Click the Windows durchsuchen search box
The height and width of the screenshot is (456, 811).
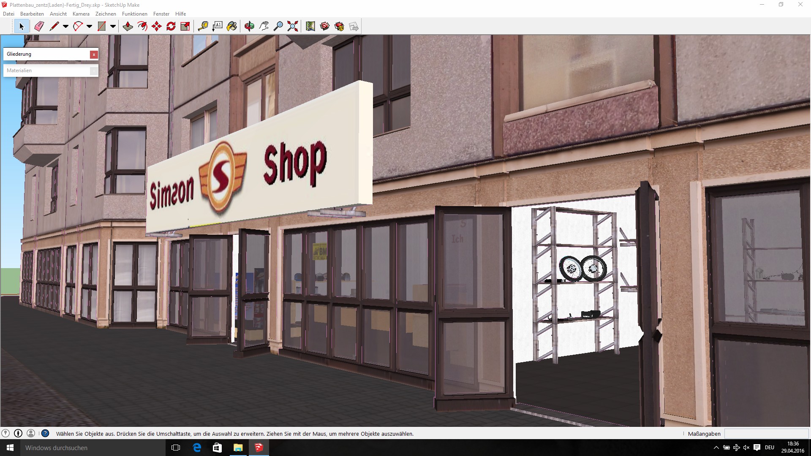pyautogui.click(x=93, y=448)
